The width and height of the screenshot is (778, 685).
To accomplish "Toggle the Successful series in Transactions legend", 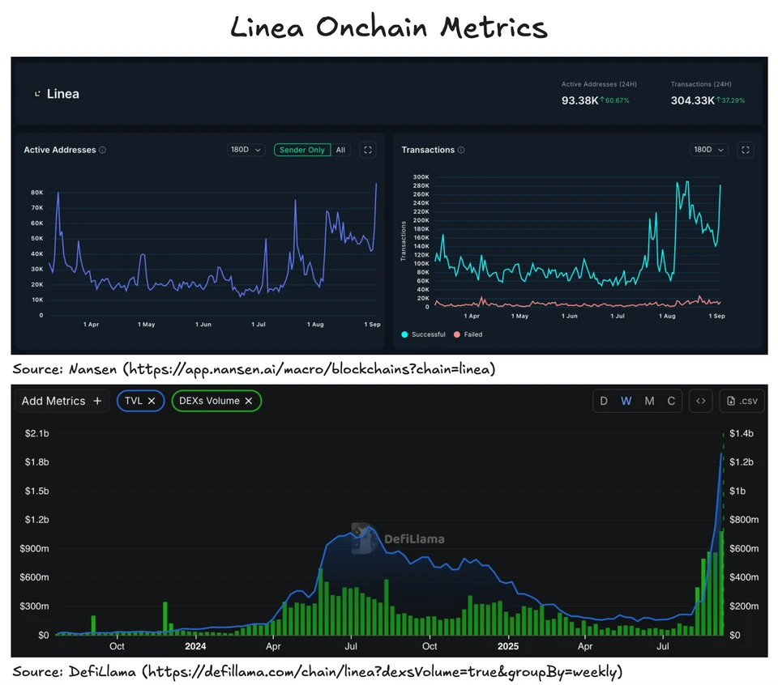I will click(x=424, y=333).
